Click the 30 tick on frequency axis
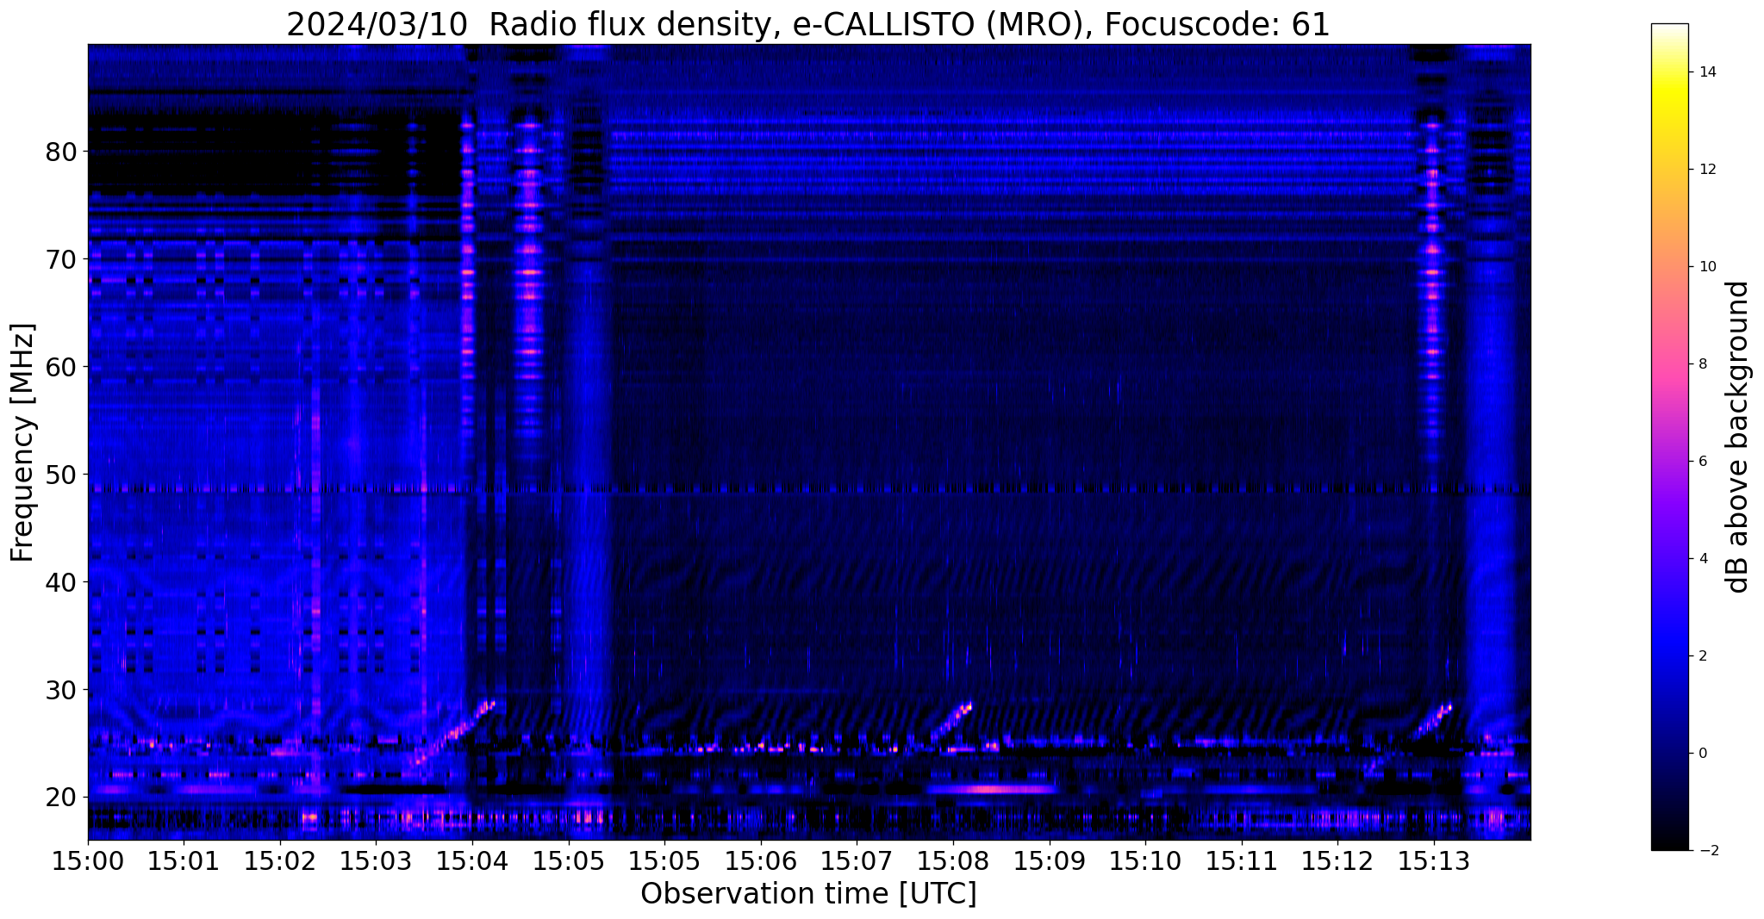The image size is (1764, 919). [x=62, y=690]
